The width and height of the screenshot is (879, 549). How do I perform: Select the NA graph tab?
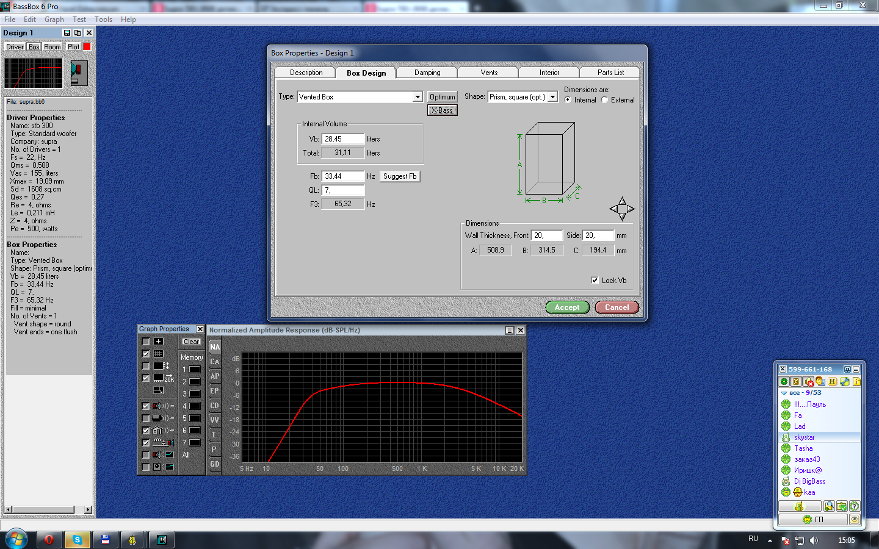tap(215, 346)
